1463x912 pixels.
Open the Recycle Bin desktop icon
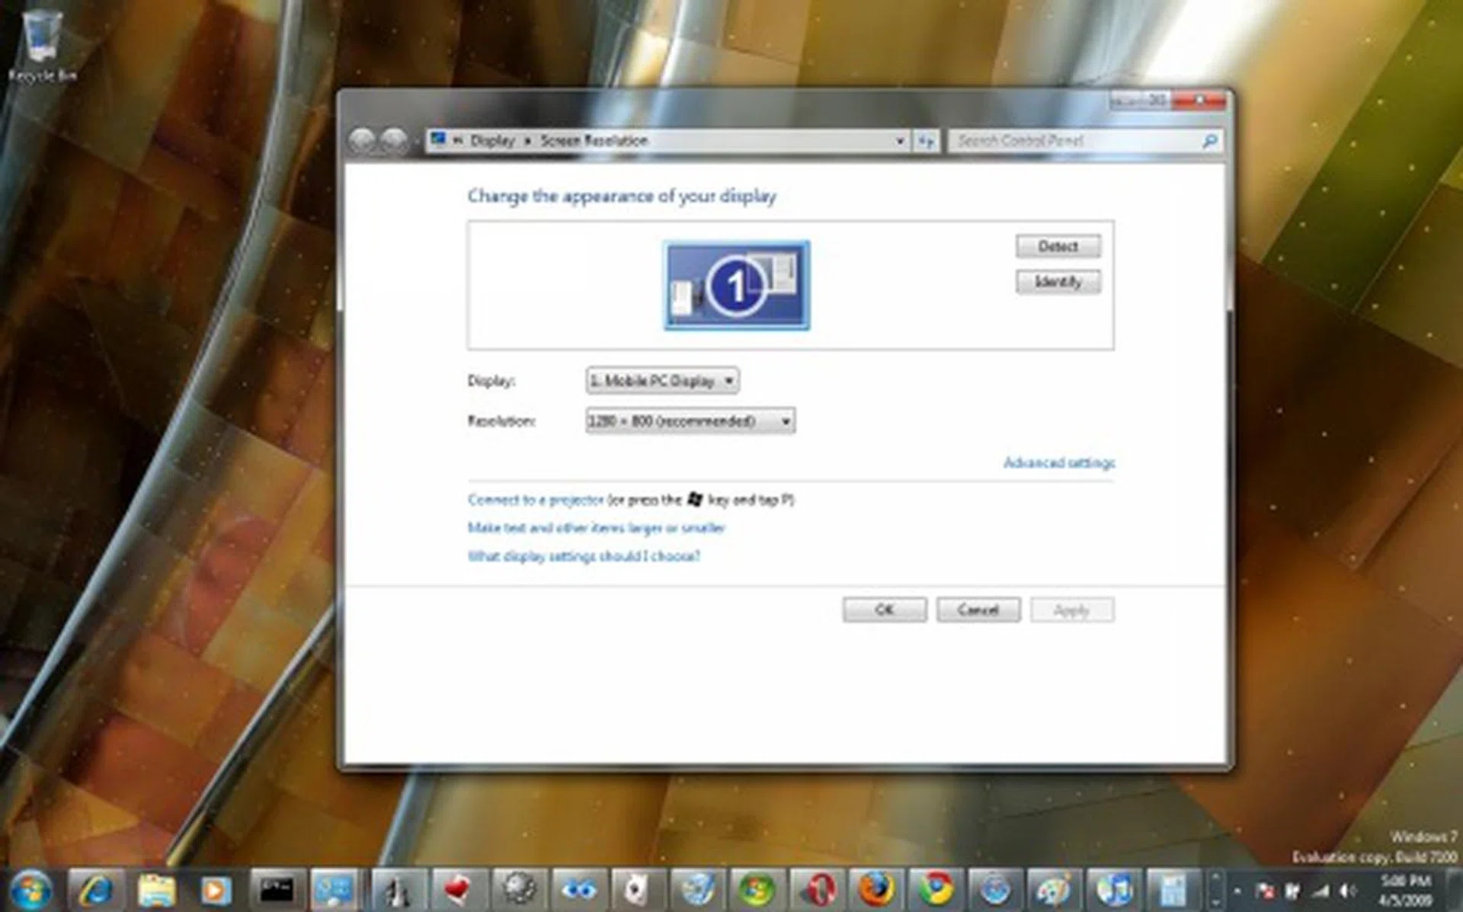(41, 44)
